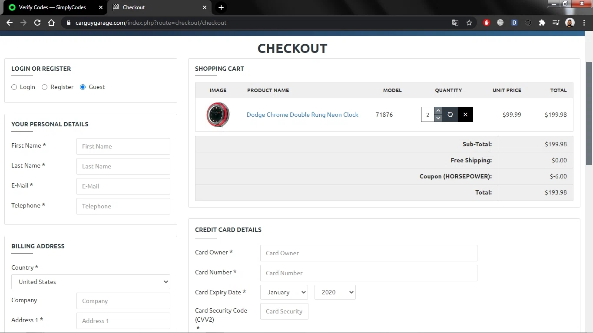Viewport: 593px width, 333px height.
Task: Focus the Card Number field
Action: (369, 273)
